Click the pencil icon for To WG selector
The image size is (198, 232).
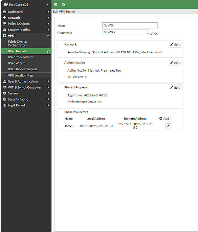point(168,126)
